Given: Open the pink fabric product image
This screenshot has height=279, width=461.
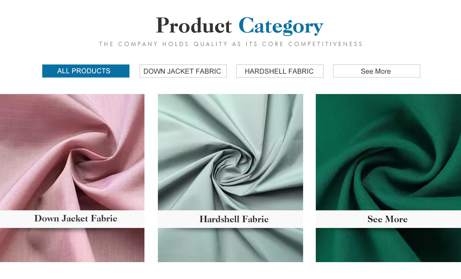Looking at the screenshot, I should pyautogui.click(x=72, y=152).
